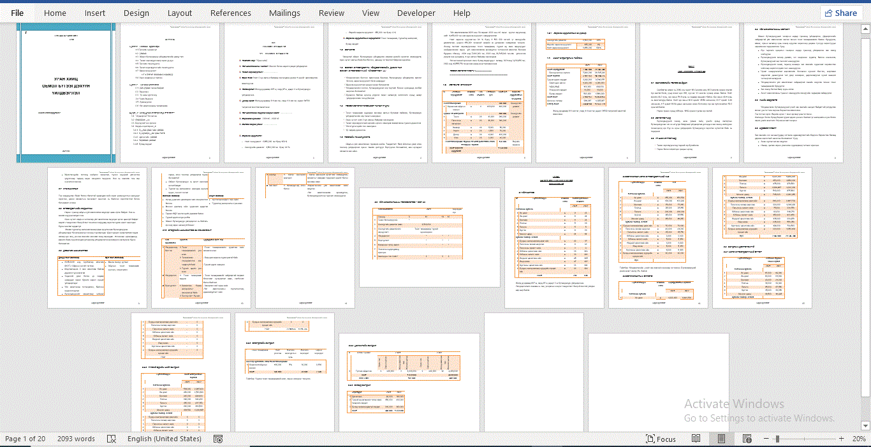Switch to Read Mode view

pyautogui.click(x=696, y=439)
